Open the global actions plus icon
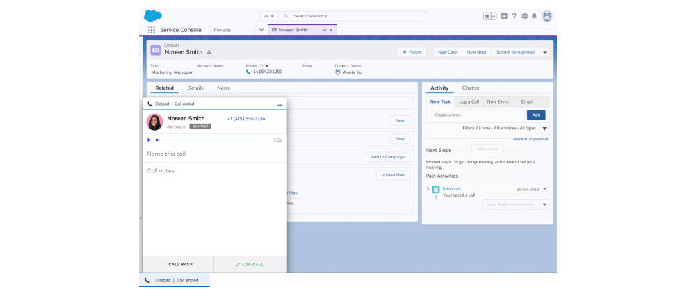The image size is (696, 296). pyautogui.click(x=504, y=16)
